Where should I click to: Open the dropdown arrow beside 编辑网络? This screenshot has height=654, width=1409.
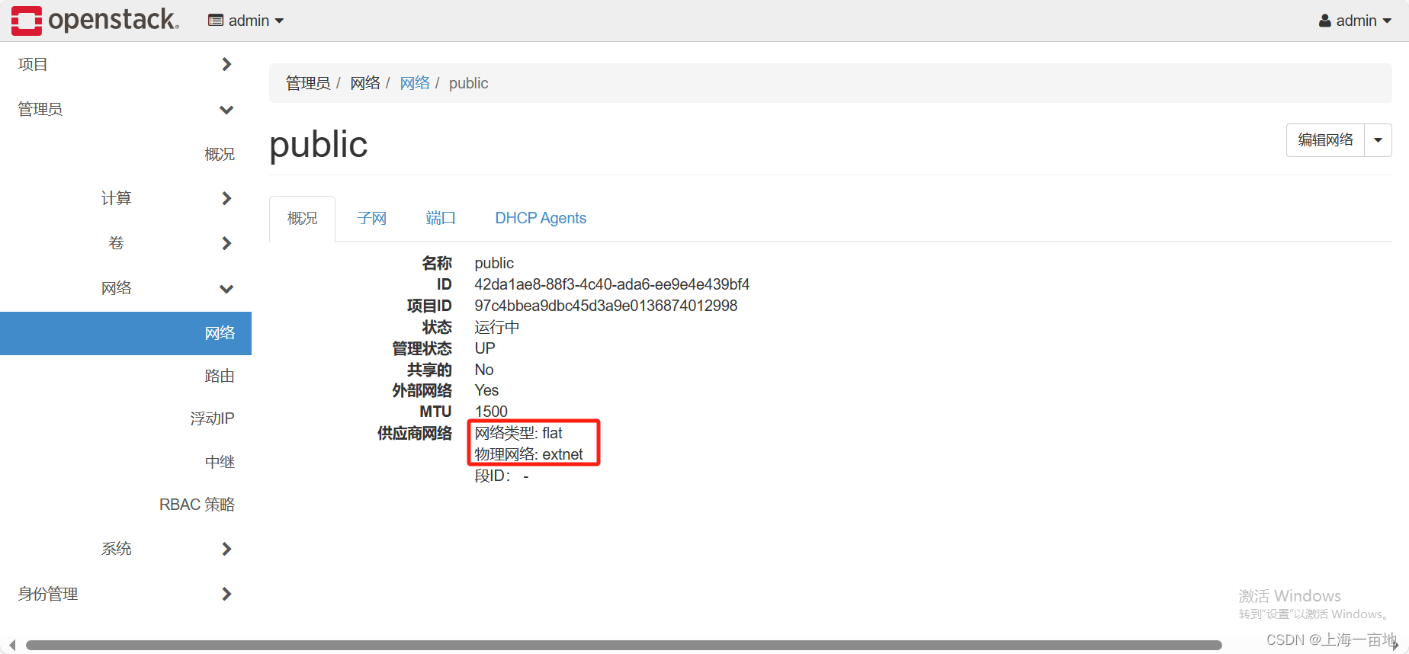1378,140
